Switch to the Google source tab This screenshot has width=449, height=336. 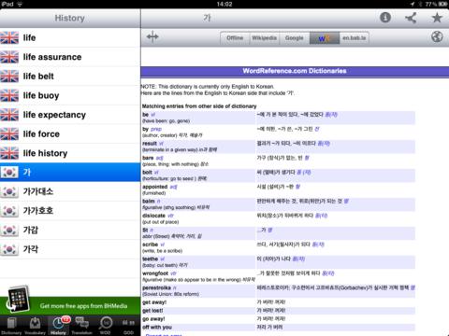pos(295,38)
